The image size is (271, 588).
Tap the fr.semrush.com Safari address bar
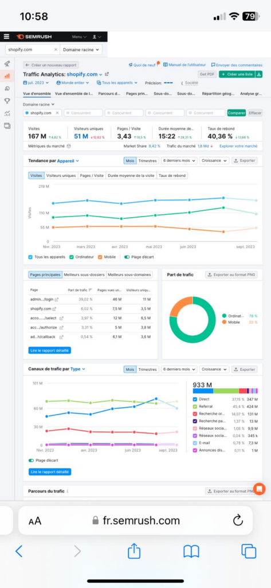tap(135, 520)
